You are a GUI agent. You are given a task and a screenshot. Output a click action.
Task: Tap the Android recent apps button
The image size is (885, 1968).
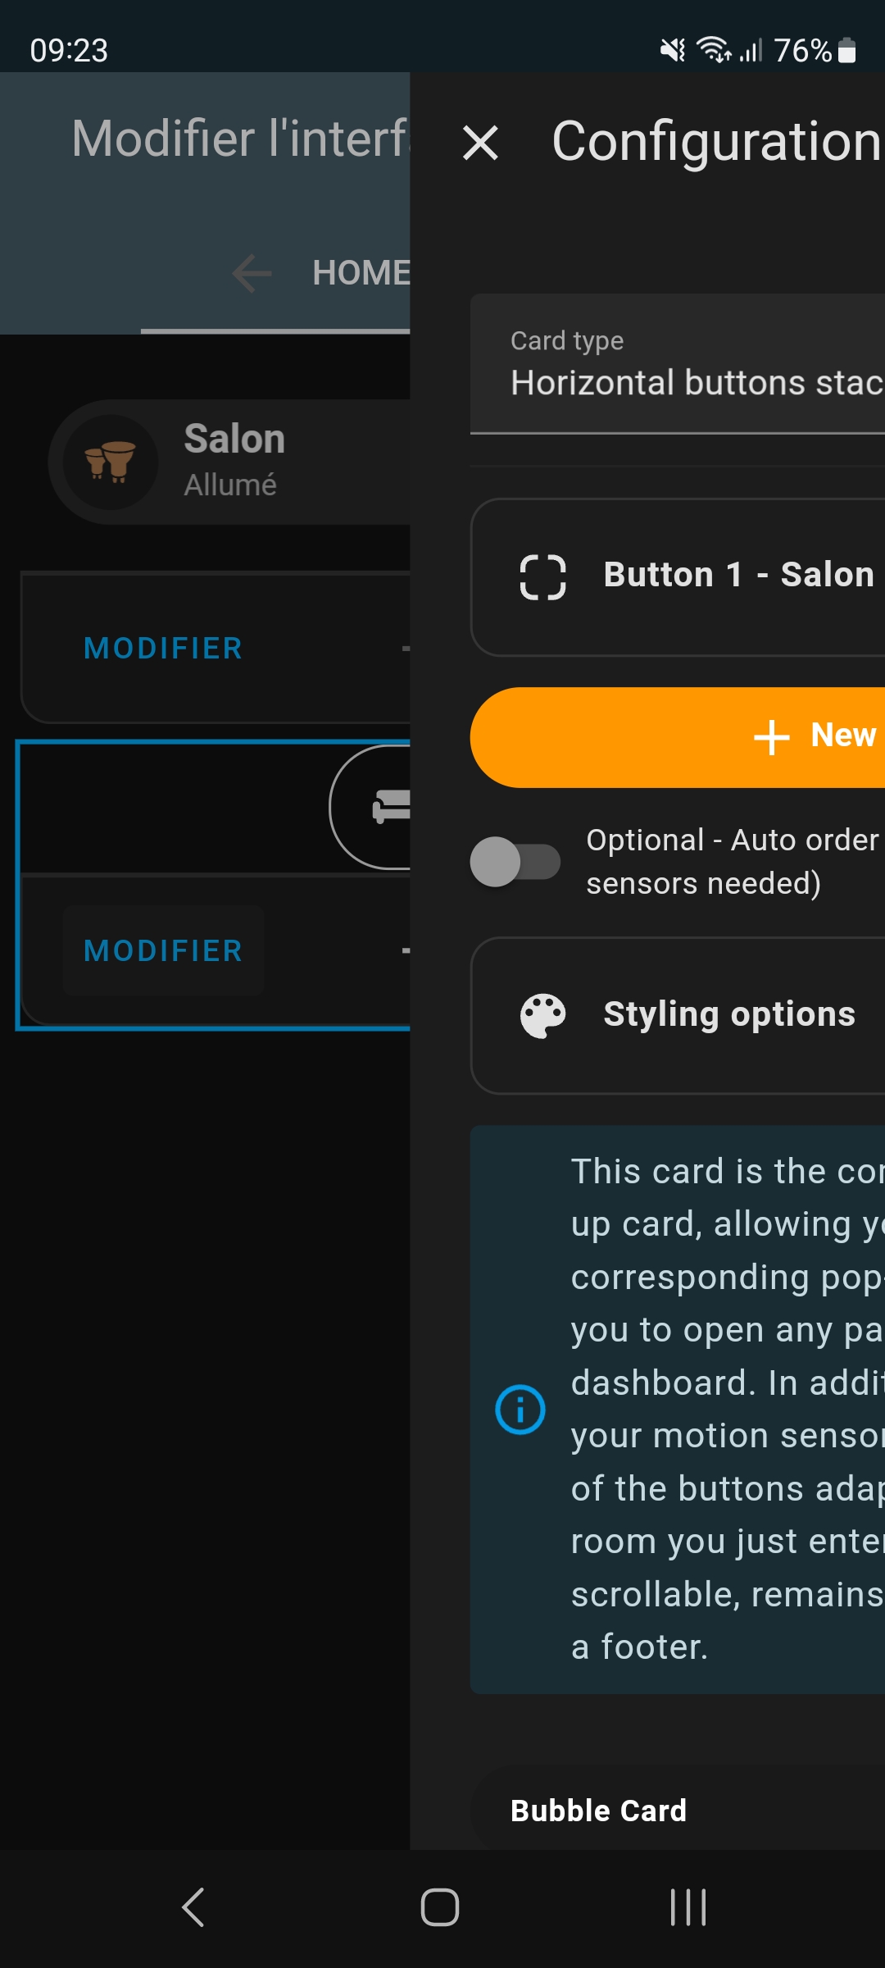pos(688,1907)
